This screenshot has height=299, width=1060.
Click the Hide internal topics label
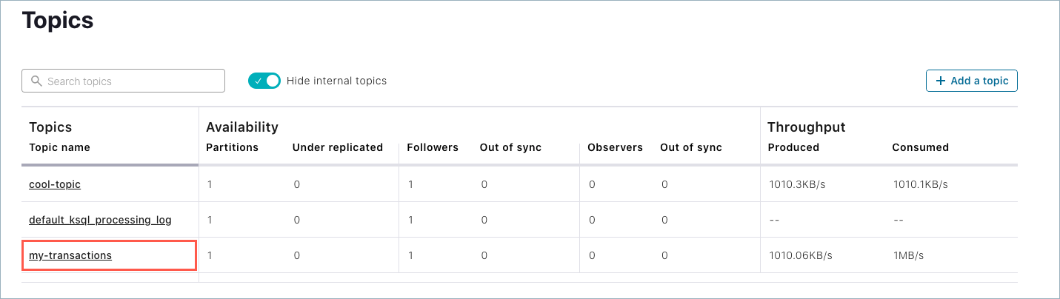(336, 81)
